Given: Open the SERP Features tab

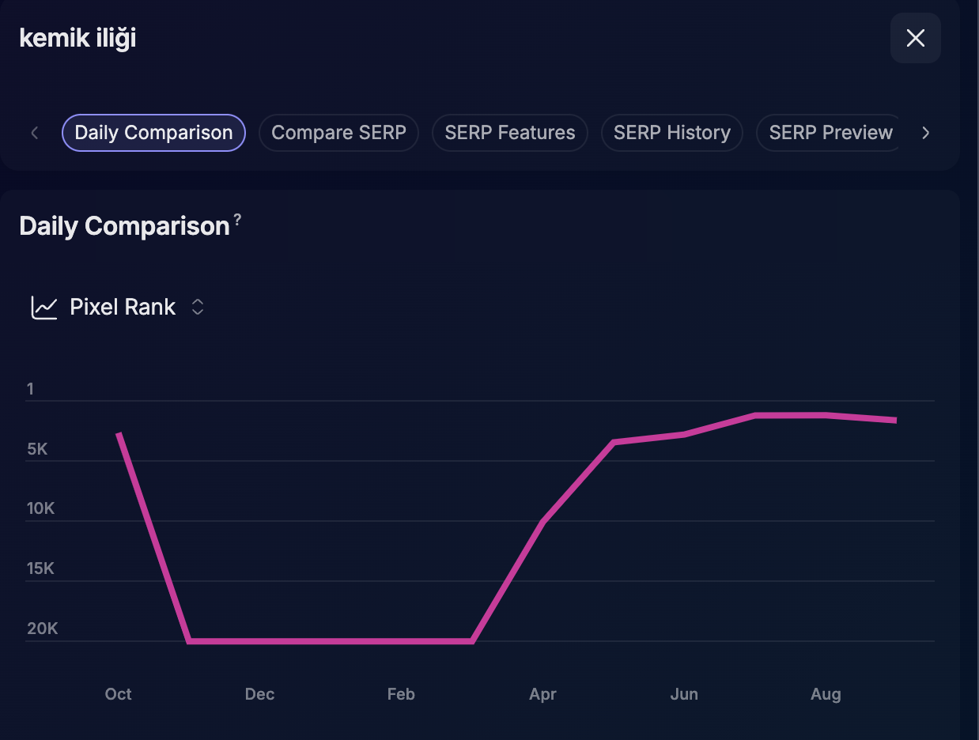Looking at the screenshot, I should (x=510, y=133).
